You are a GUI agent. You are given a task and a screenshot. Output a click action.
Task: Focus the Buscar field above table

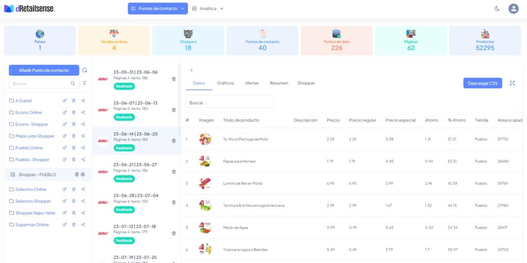pos(230,102)
